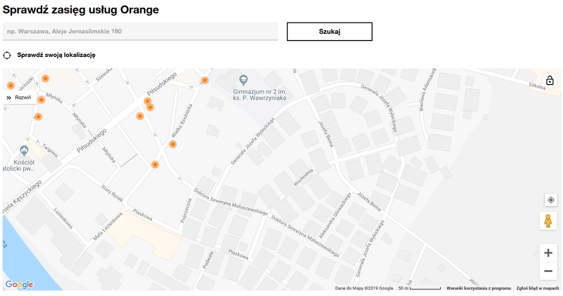Image resolution: width=563 pixels, height=296 pixels.
Task: Focus the address search field
Action: point(140,32)
